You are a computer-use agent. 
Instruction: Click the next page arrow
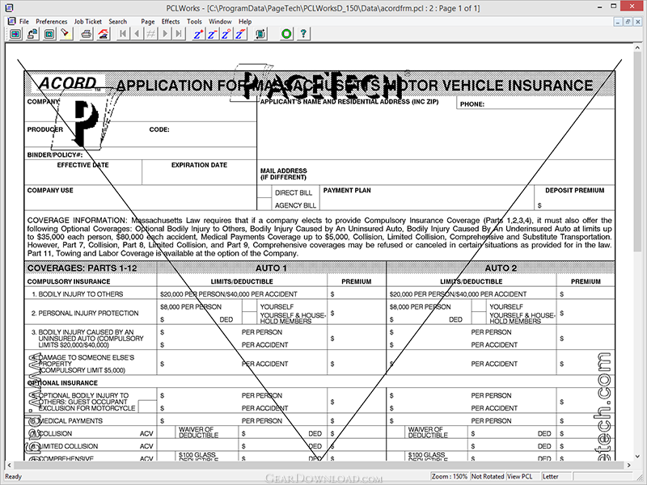[x=165, y=34]
